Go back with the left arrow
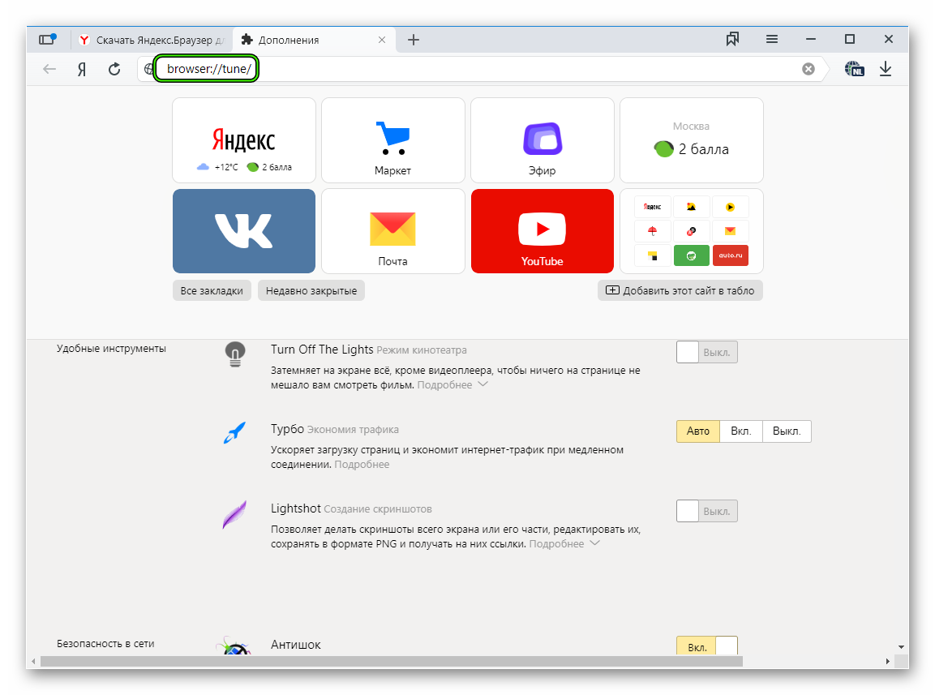Image resolution: width=935 pixels, height=695 pixels. coord(49,69)
